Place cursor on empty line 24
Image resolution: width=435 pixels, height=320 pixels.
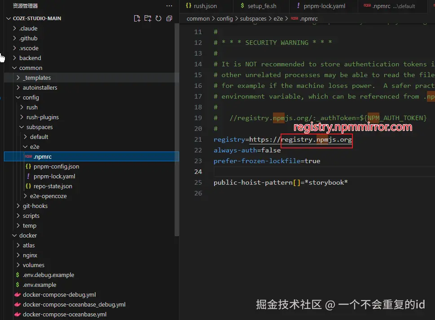324,172
